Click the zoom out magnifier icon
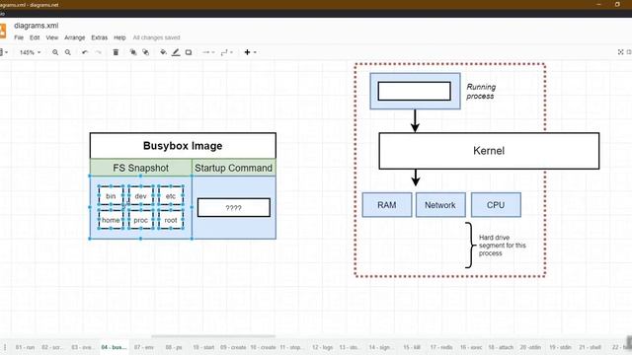Screen dimensions: 632x355 click(68, 52)
